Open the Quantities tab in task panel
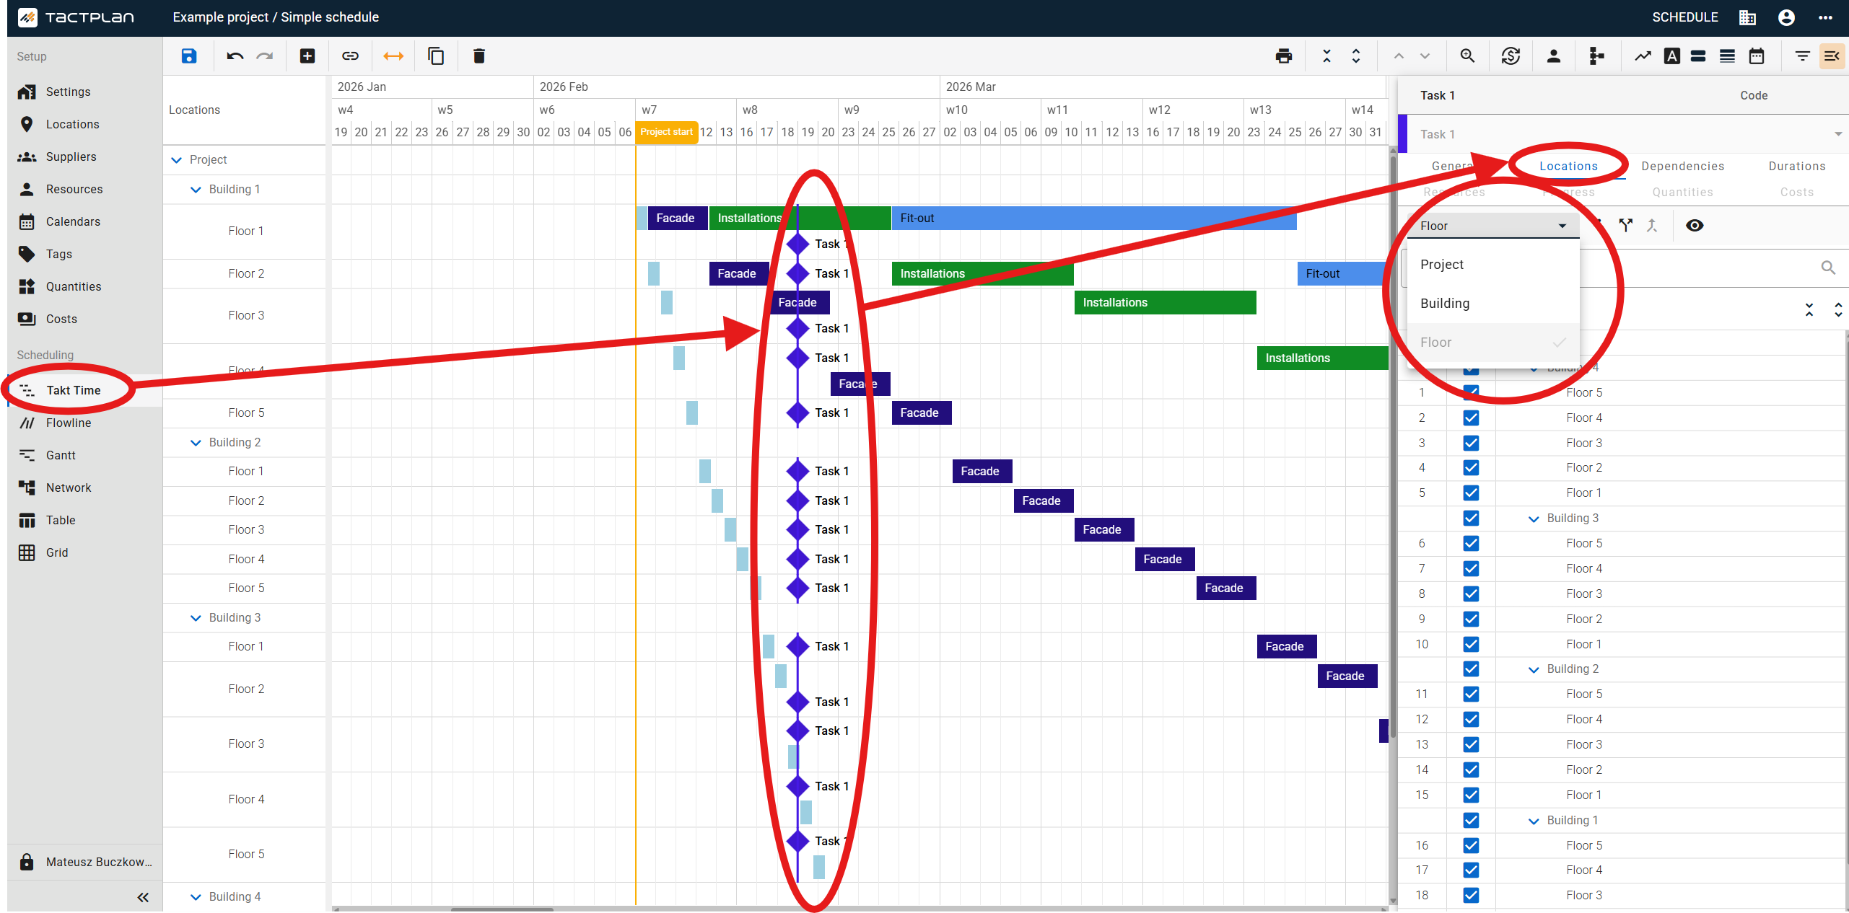Viewport: 1849px width, 913px height. [x=1682, y=193]
